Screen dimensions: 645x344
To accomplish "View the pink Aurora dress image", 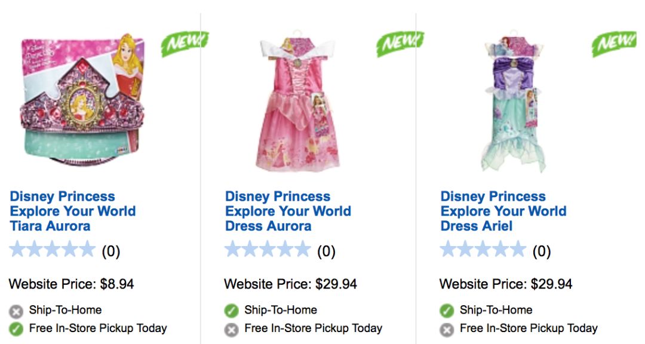I will pyautogui.click(x=297, y=105).
